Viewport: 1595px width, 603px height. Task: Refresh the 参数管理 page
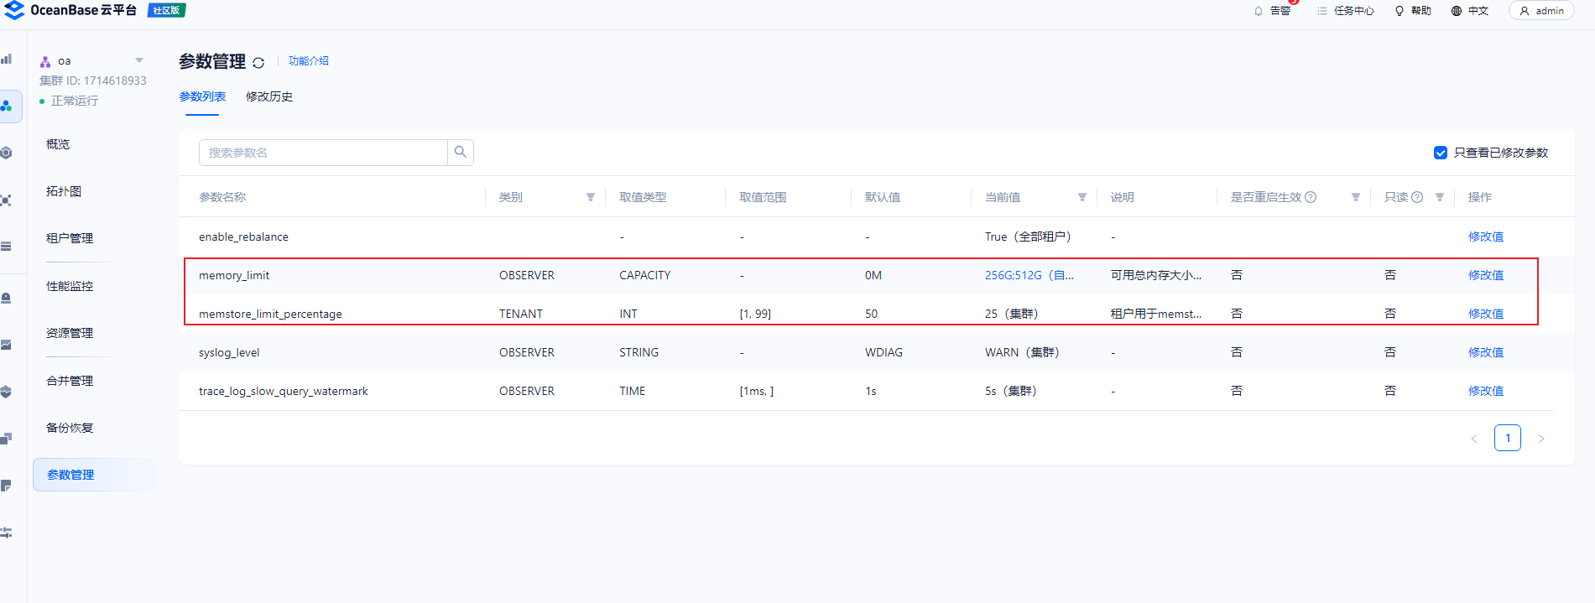point(258,63)
